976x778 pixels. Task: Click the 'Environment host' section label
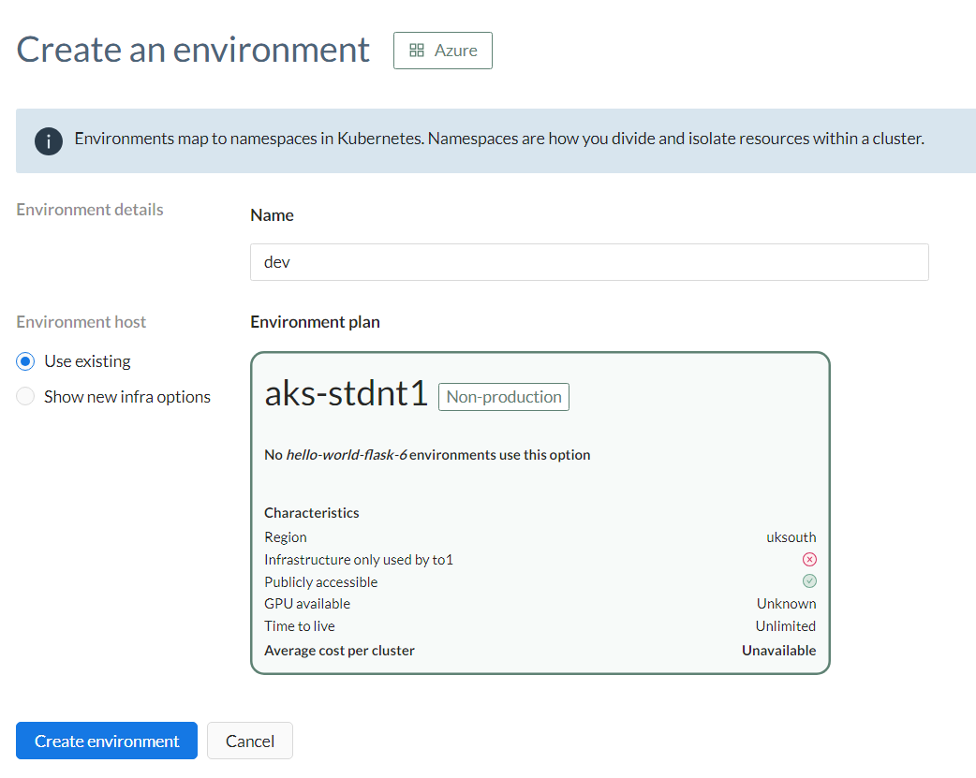[x=81, y=321]
